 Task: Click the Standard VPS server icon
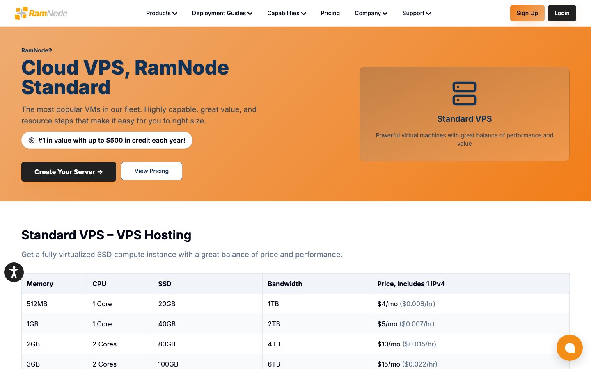[x=465, y=93]
